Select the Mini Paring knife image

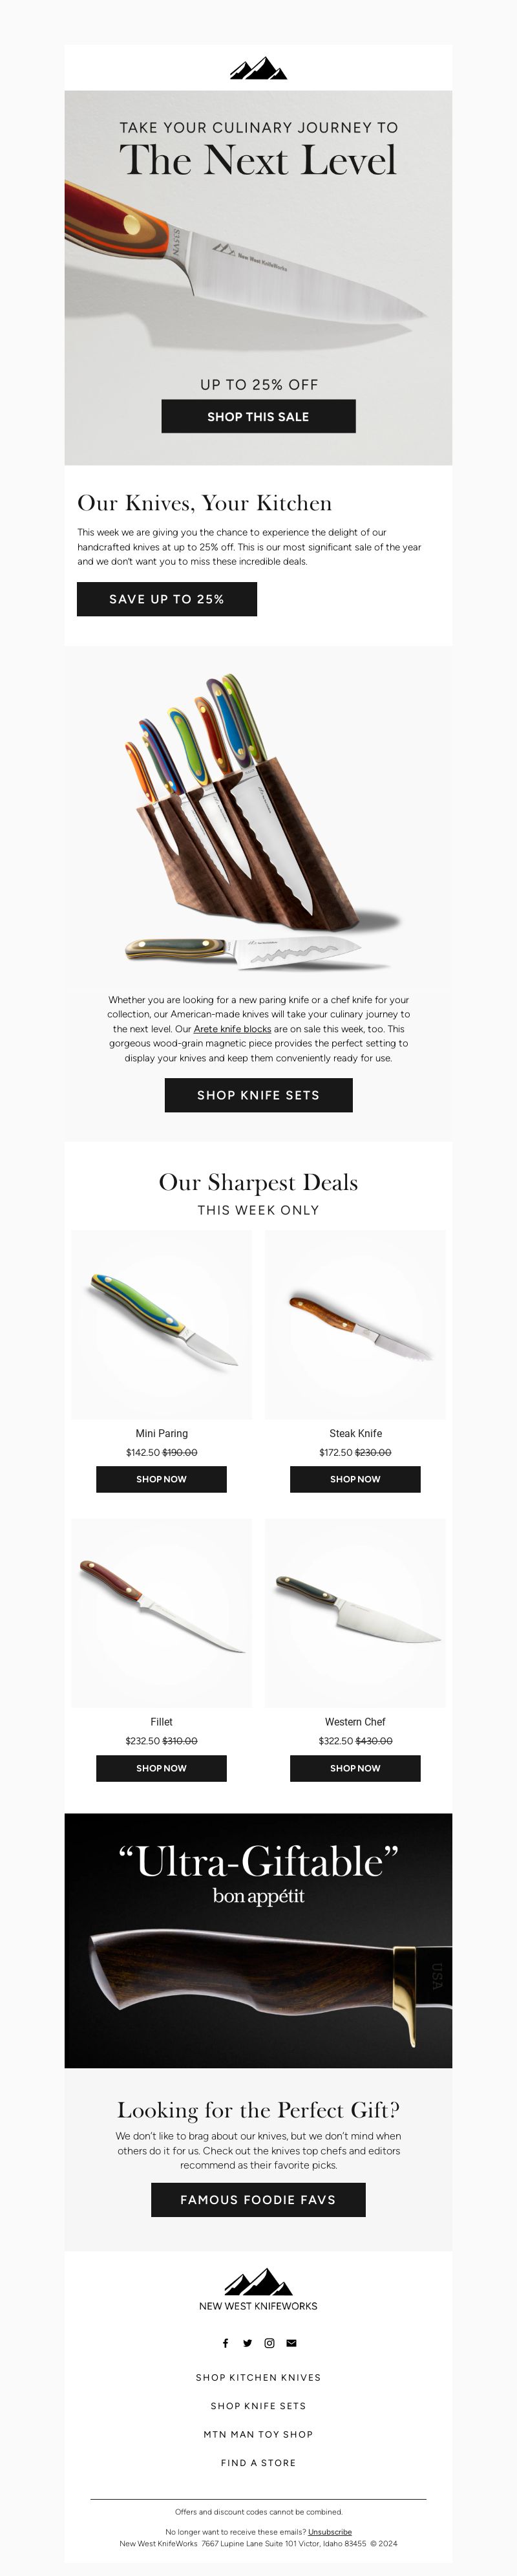(x=161, y=1324)
